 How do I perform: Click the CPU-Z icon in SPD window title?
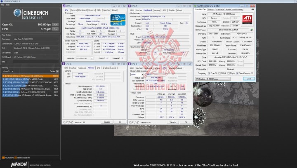click(x=130, y=64)
